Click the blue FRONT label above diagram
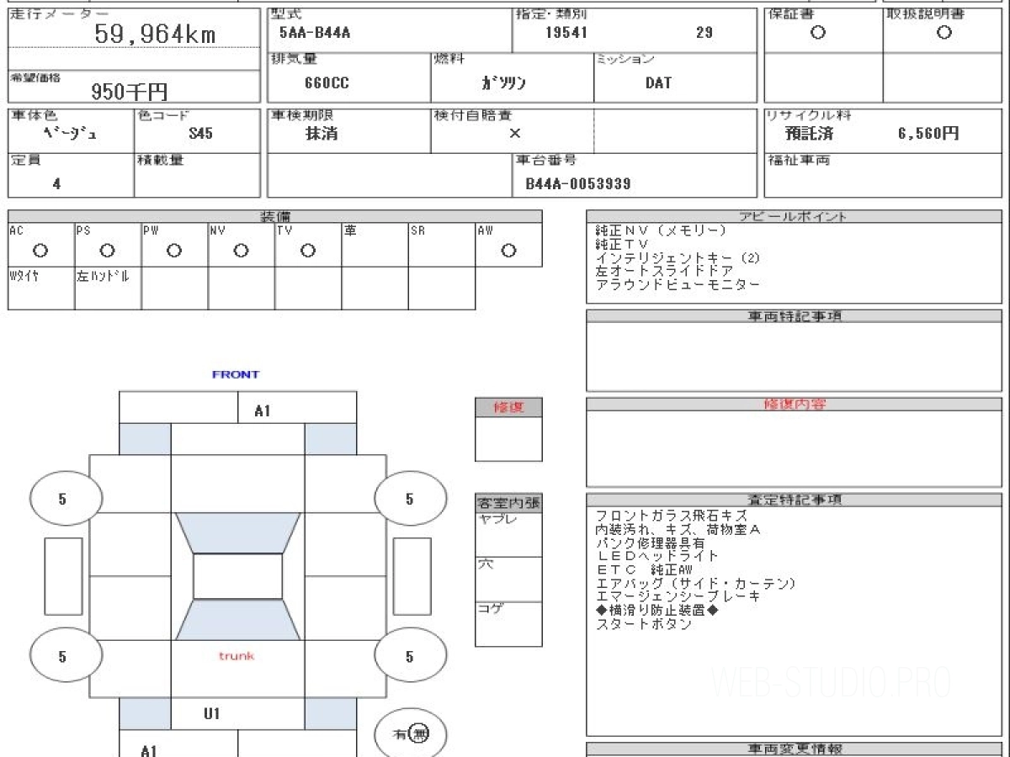 tap(236, 374)
